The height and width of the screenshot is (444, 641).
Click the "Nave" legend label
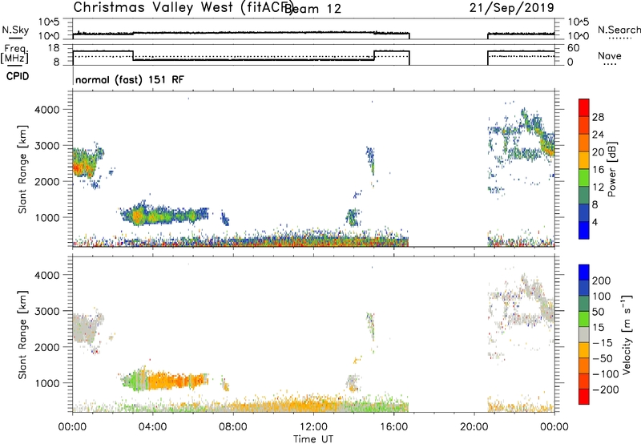pos(610,56)
